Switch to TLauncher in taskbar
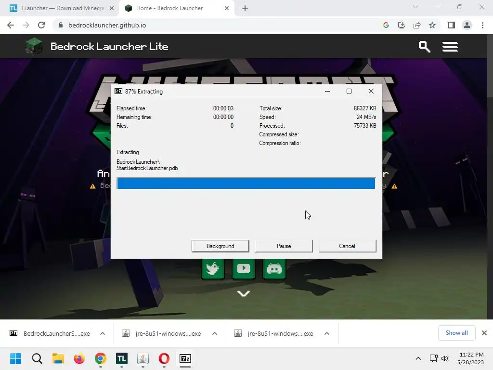Image resolution: width=493 pixels, height=370 pixels. 122,358
